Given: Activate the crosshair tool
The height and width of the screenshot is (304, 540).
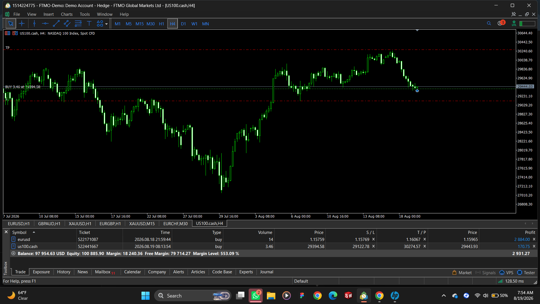Looking at the screenshot, I should tap(22, 24).
